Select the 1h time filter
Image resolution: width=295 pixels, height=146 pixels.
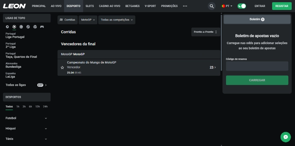click(x=18, y=107)
